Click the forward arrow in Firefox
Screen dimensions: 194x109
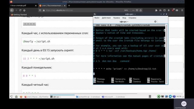pyautogui.click(x=16, y=10)
